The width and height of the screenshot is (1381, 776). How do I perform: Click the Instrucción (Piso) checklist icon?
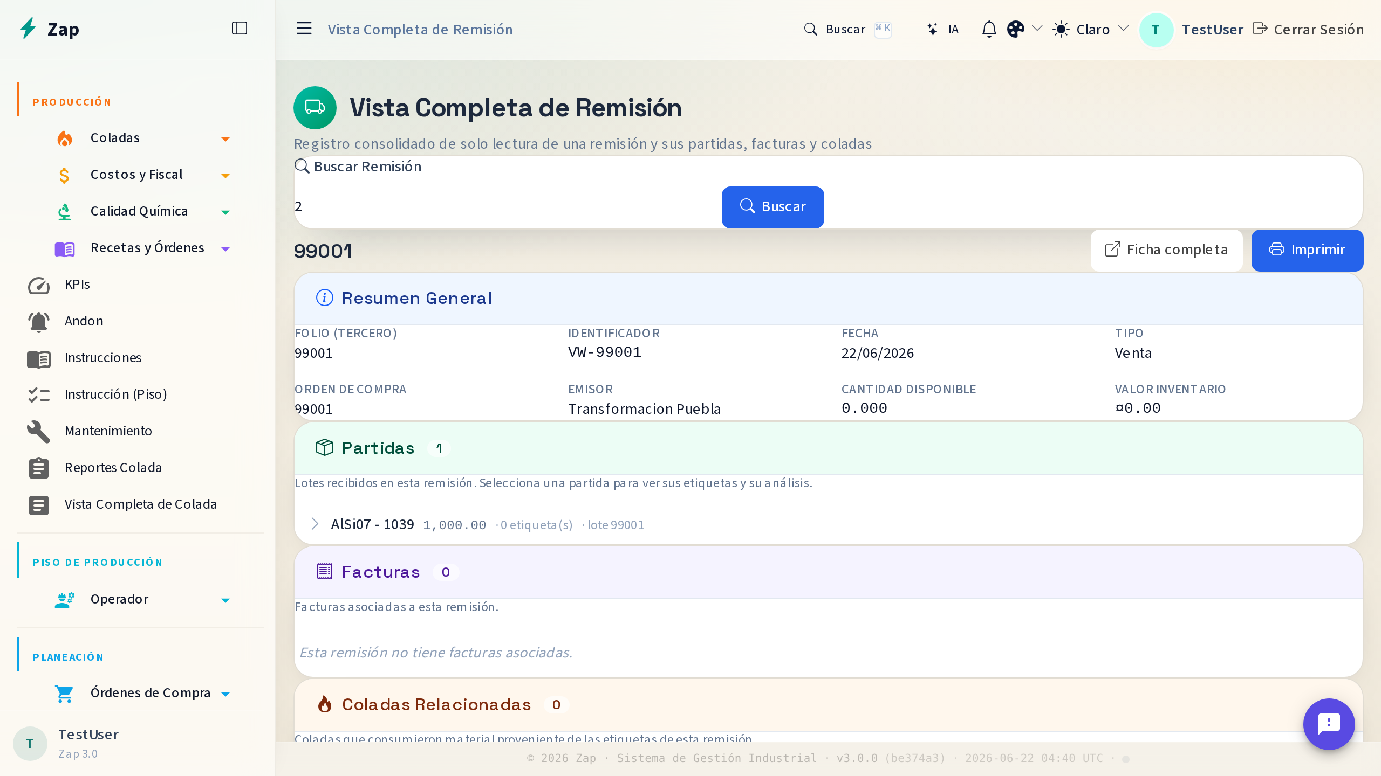[x=39, y=395]
